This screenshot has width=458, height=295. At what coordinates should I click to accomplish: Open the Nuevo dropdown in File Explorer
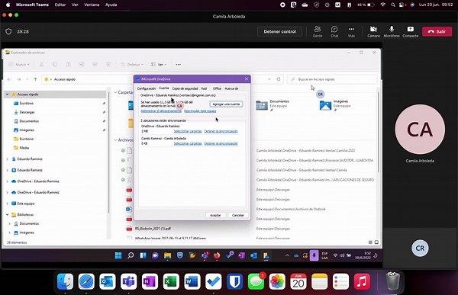[19, 64]
